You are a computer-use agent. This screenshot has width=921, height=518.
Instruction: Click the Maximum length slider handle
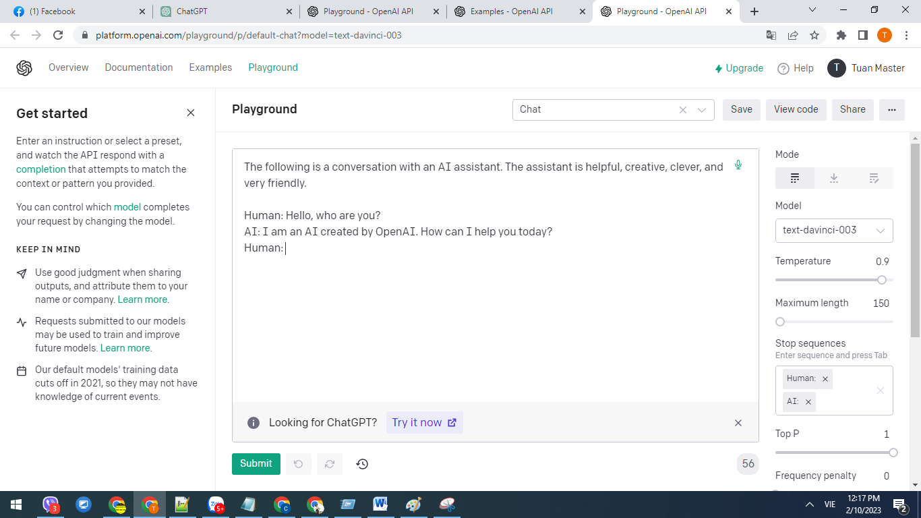pos(780,322)
